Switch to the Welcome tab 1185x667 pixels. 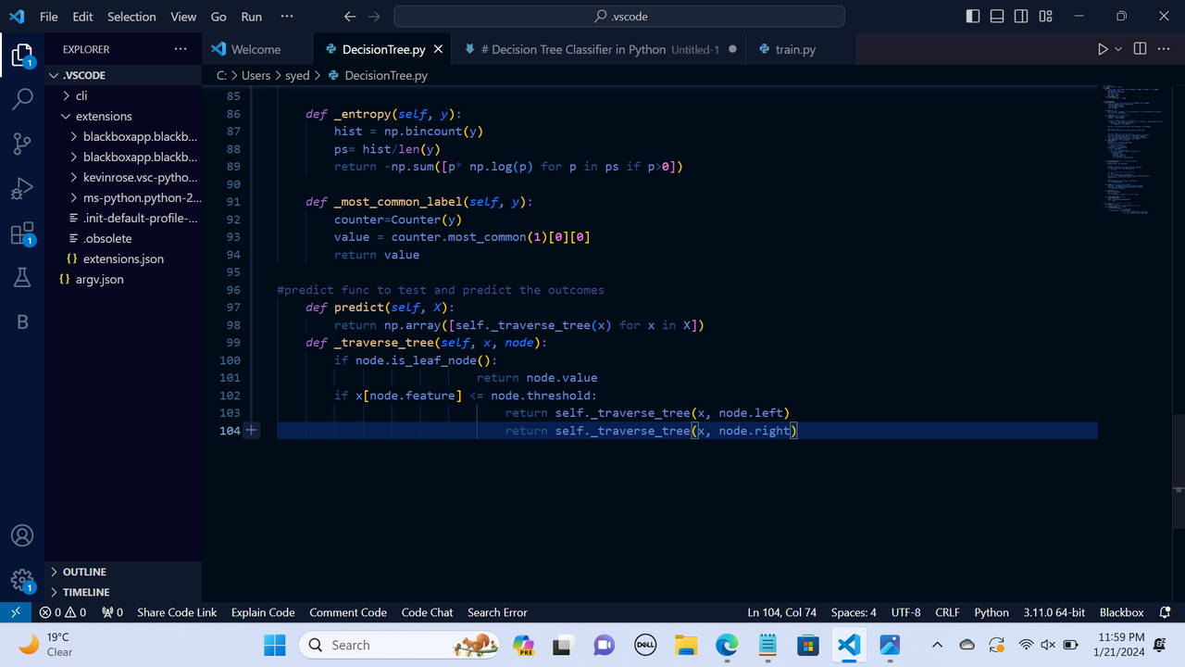click(257, 49)
